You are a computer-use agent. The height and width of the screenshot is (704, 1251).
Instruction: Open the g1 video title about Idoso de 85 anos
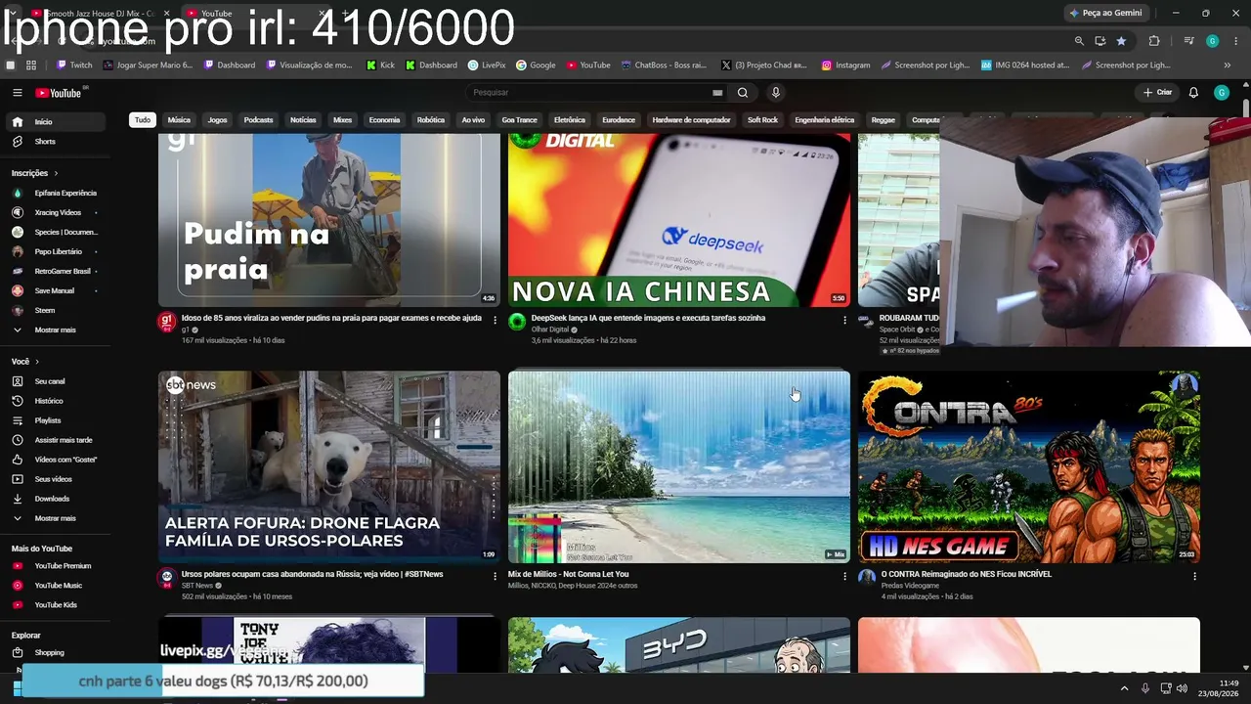point(331,318)
